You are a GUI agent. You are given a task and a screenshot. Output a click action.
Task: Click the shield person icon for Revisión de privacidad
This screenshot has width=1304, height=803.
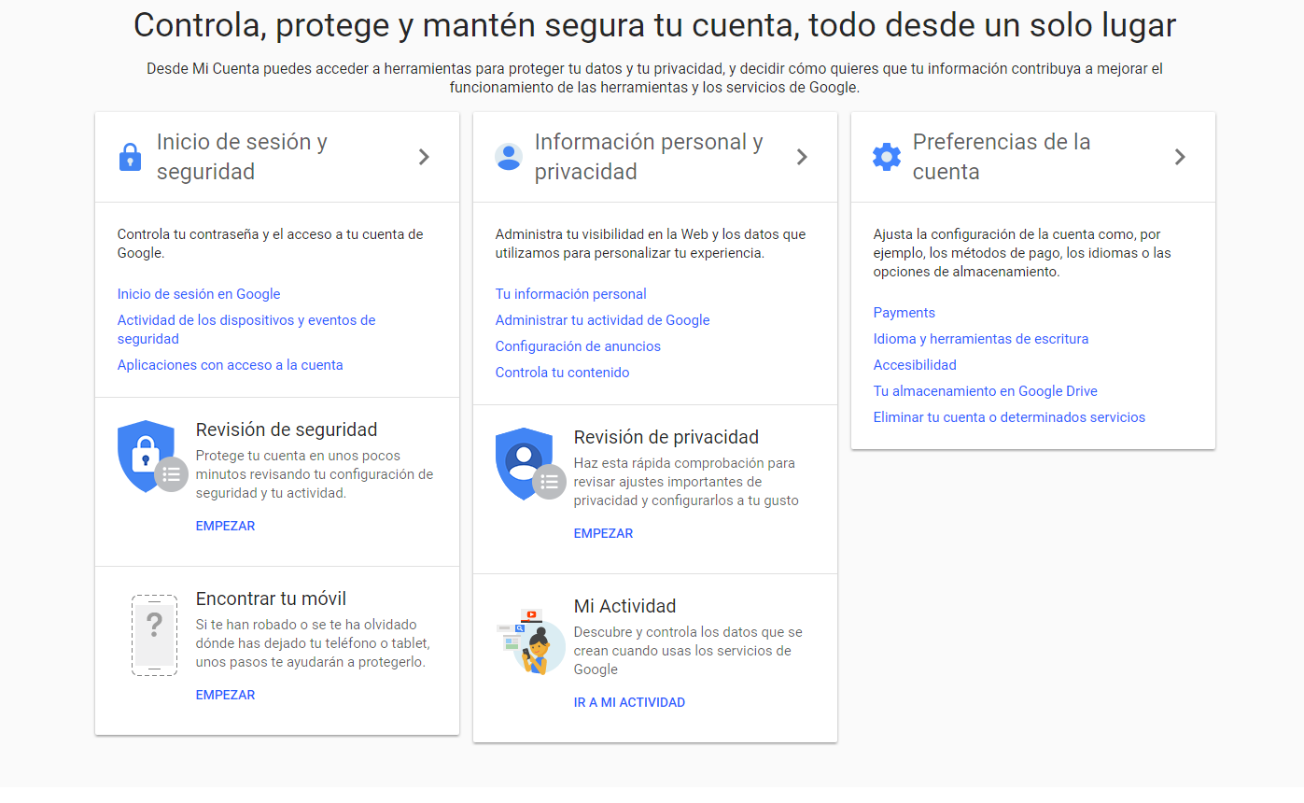click(531, 463)
